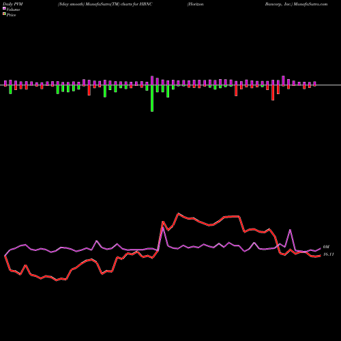
Task: Click the '0M' volume line label
Action: pyautogui.click(x=326, y=247)
